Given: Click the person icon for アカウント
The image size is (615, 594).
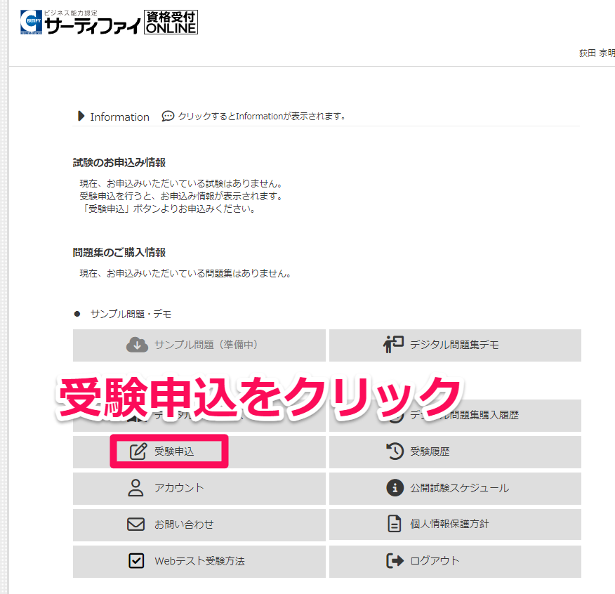Looking at the screenshot, I should point(135,488).
